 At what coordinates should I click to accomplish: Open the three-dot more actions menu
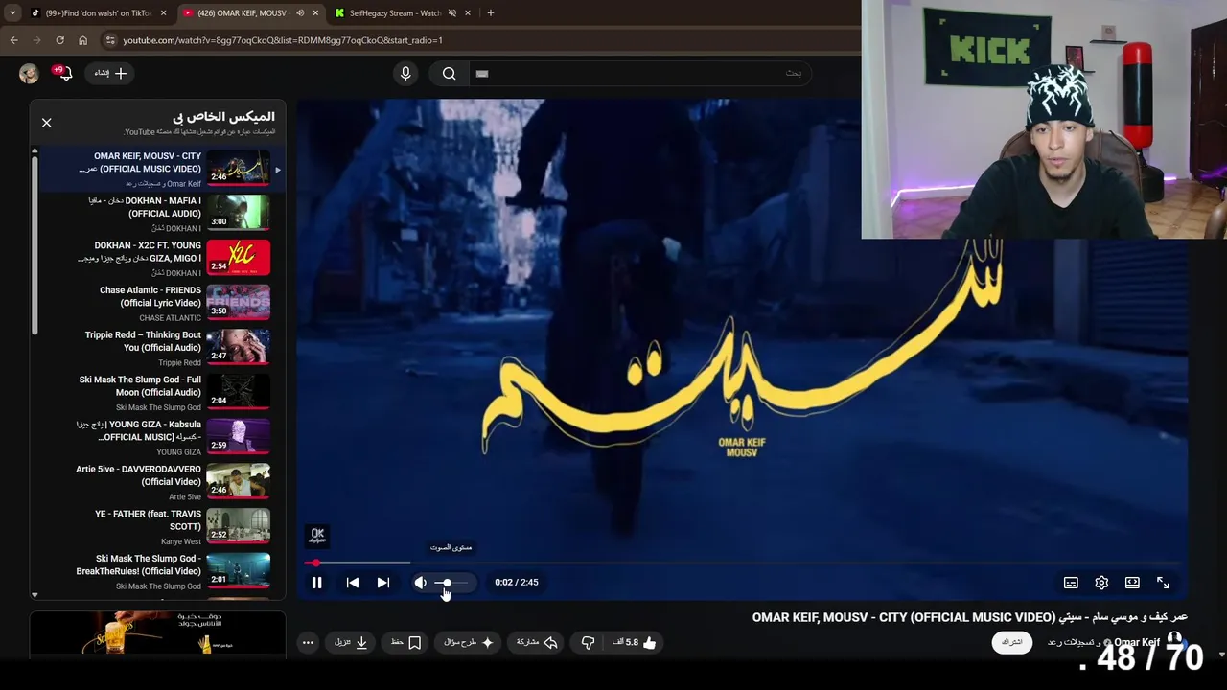[x=308, y=643]
